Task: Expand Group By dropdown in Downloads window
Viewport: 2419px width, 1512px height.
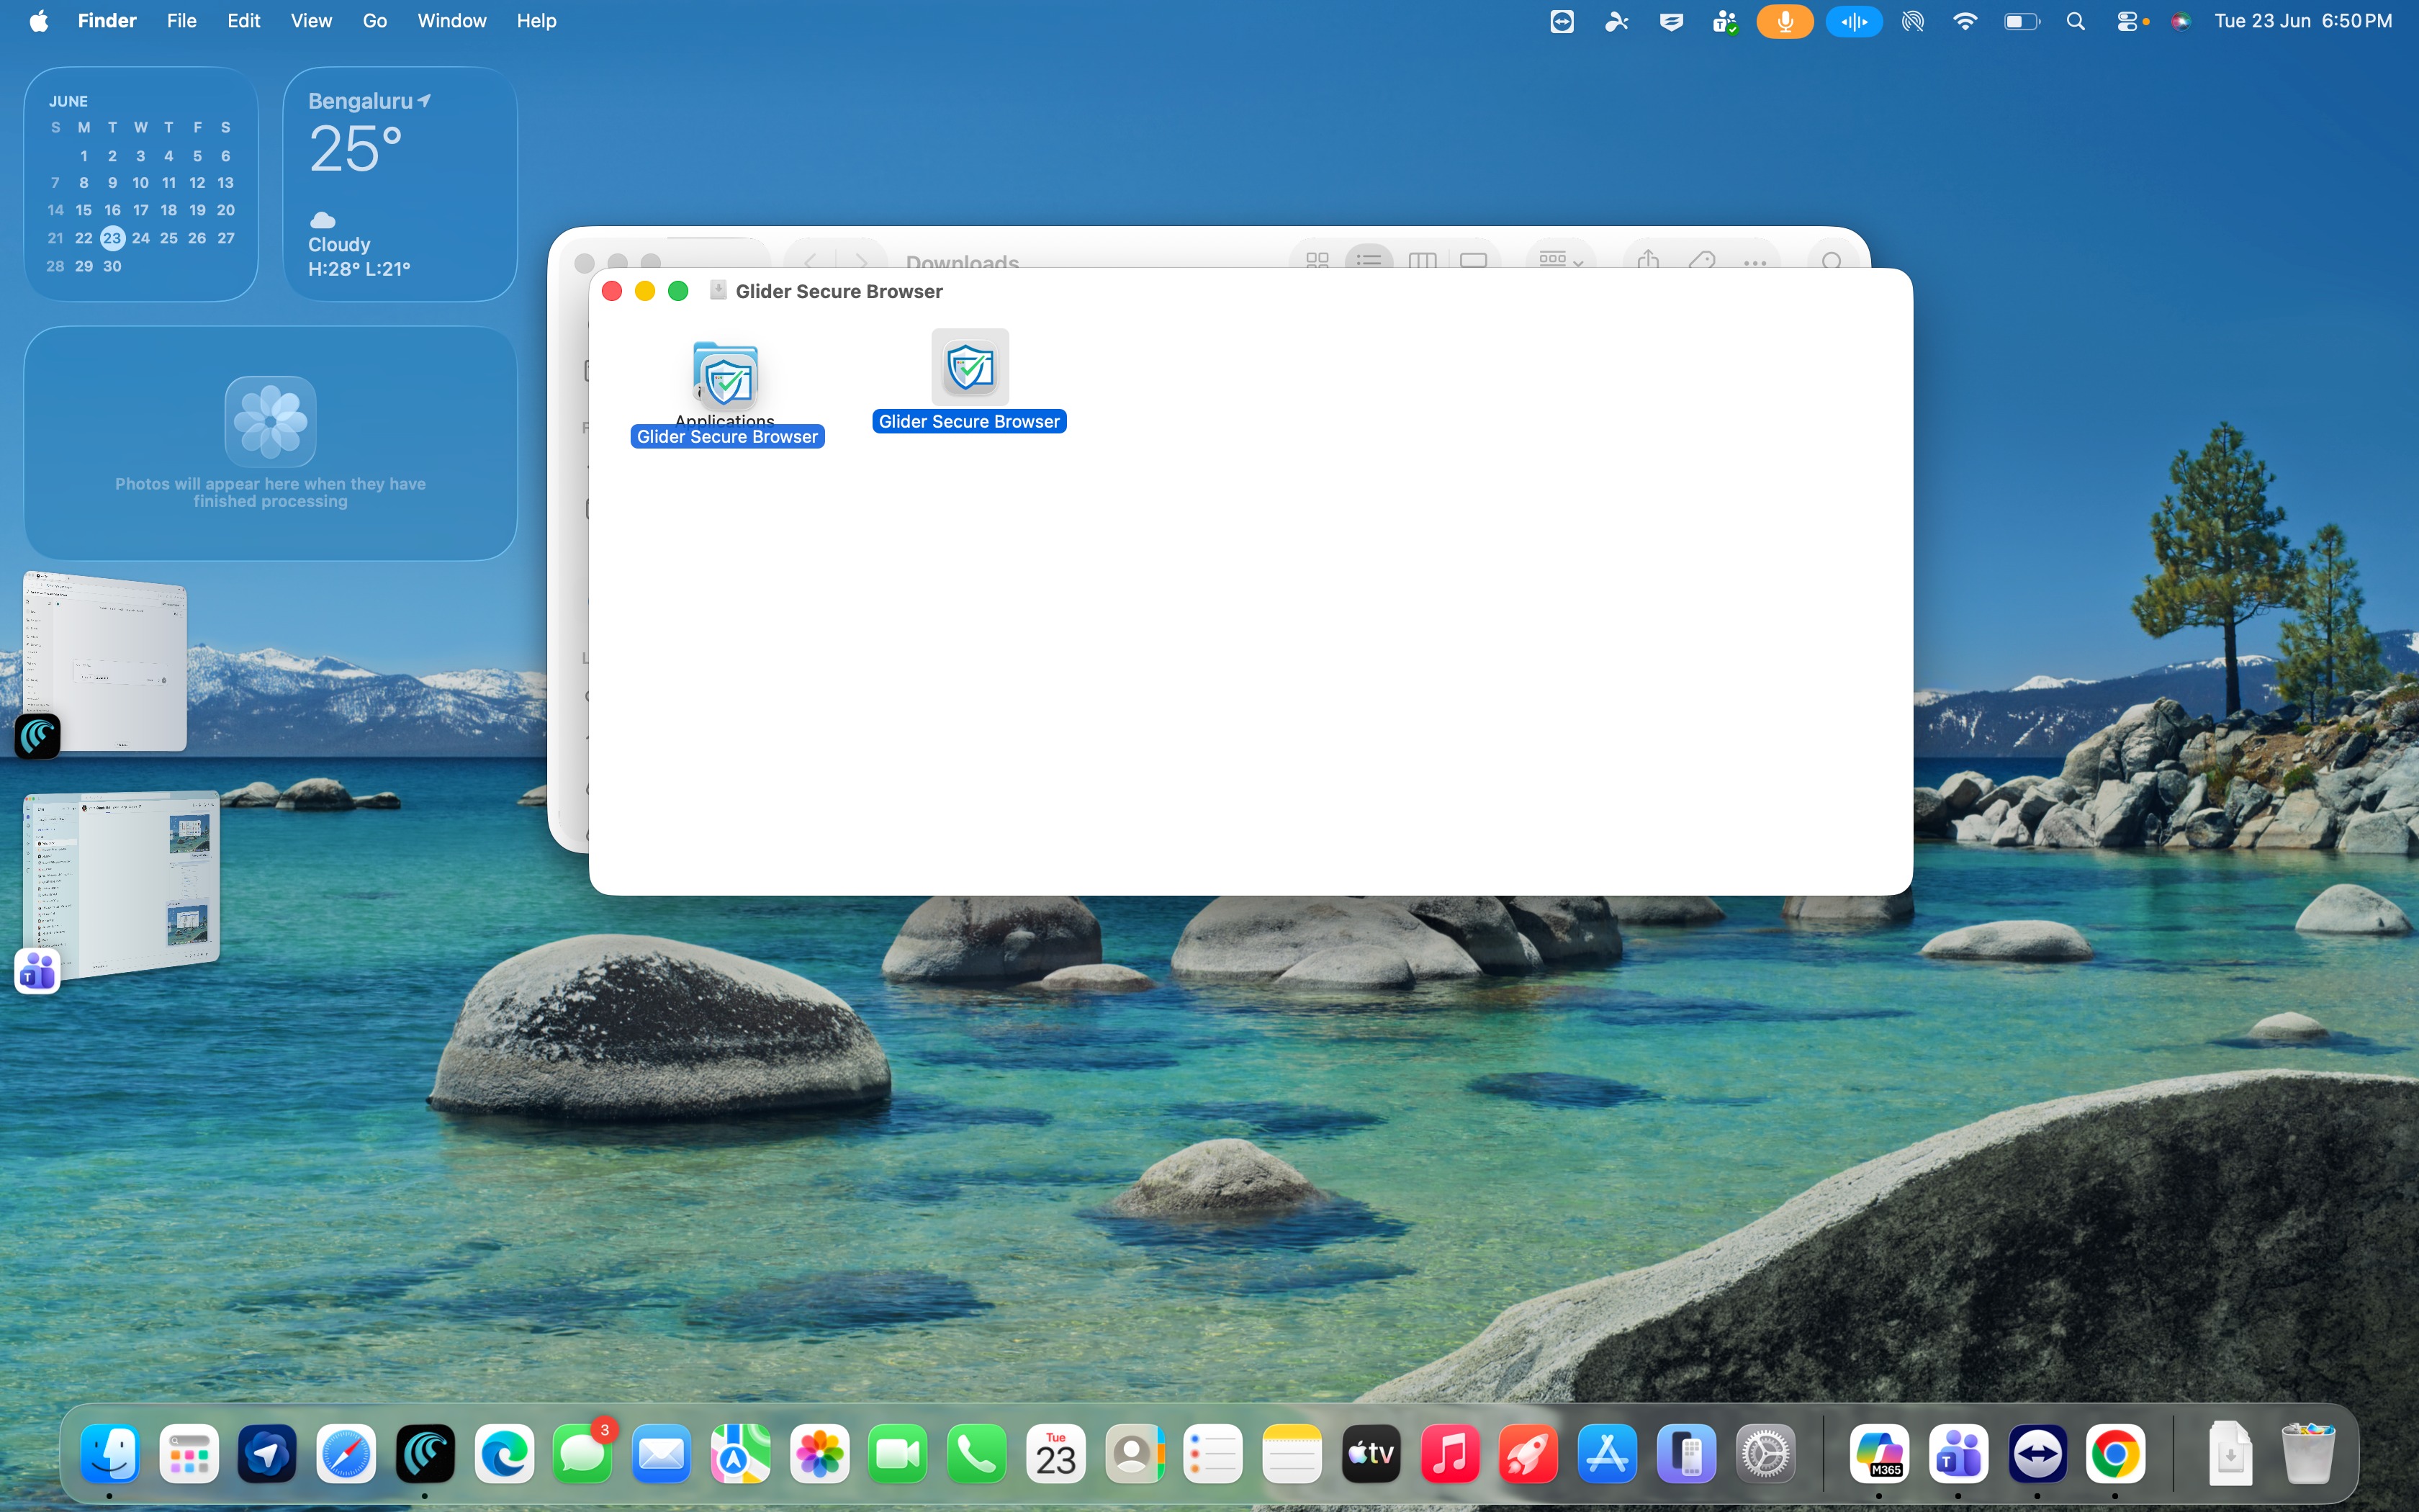Action: [1560, 259]
